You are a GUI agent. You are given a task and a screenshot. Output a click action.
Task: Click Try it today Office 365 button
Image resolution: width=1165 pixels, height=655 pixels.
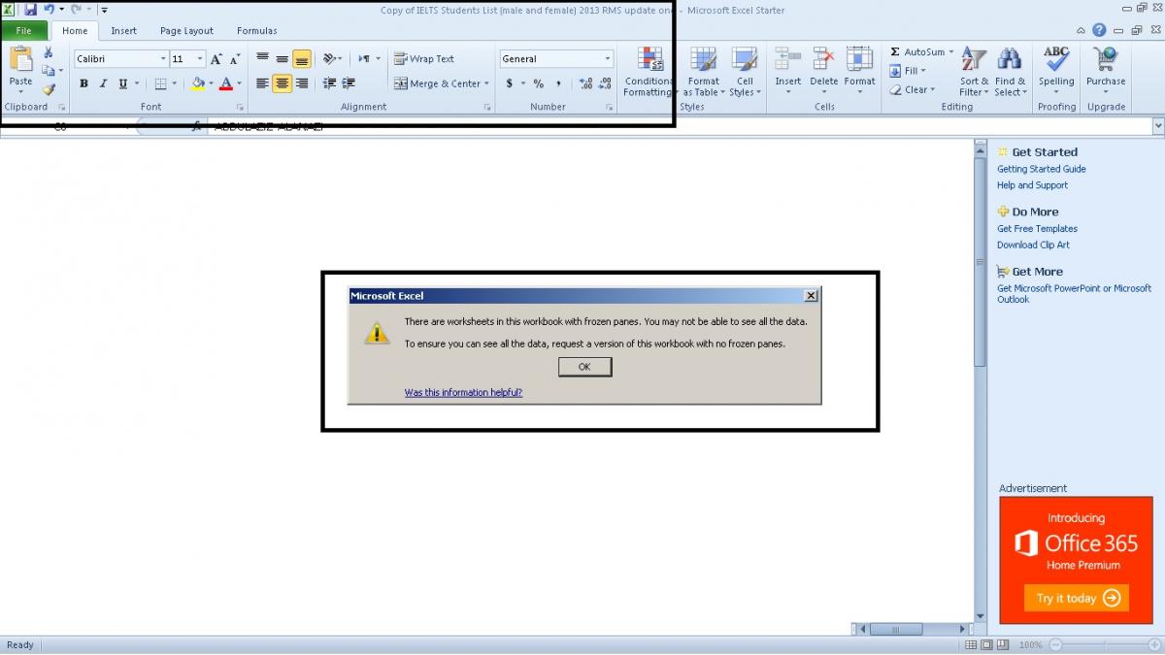pos(1077,598)
